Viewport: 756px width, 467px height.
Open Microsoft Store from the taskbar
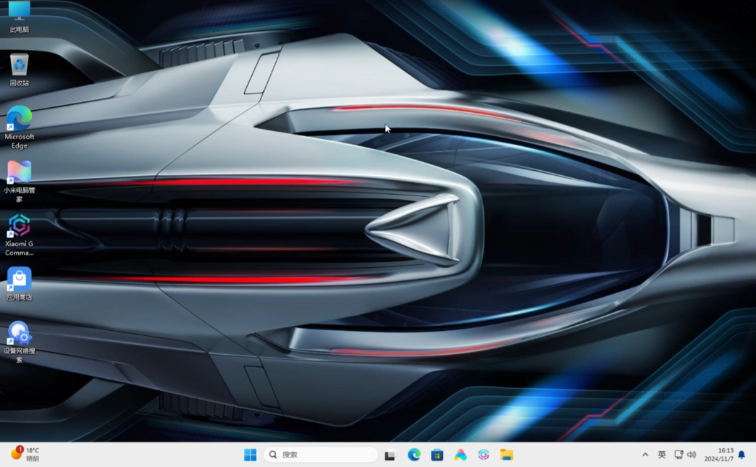[437, 454]
